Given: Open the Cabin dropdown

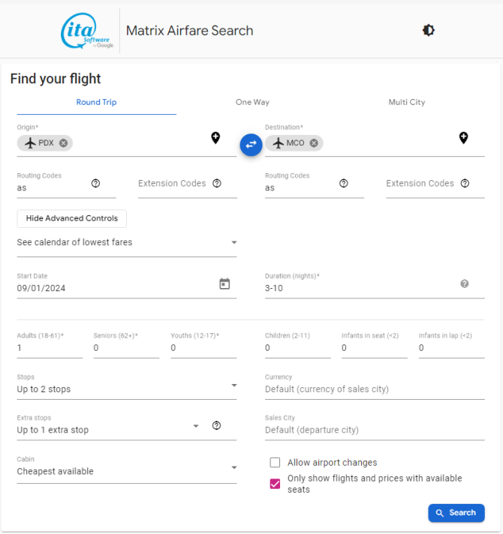Looking at the screenshot, I should point(127,471).
